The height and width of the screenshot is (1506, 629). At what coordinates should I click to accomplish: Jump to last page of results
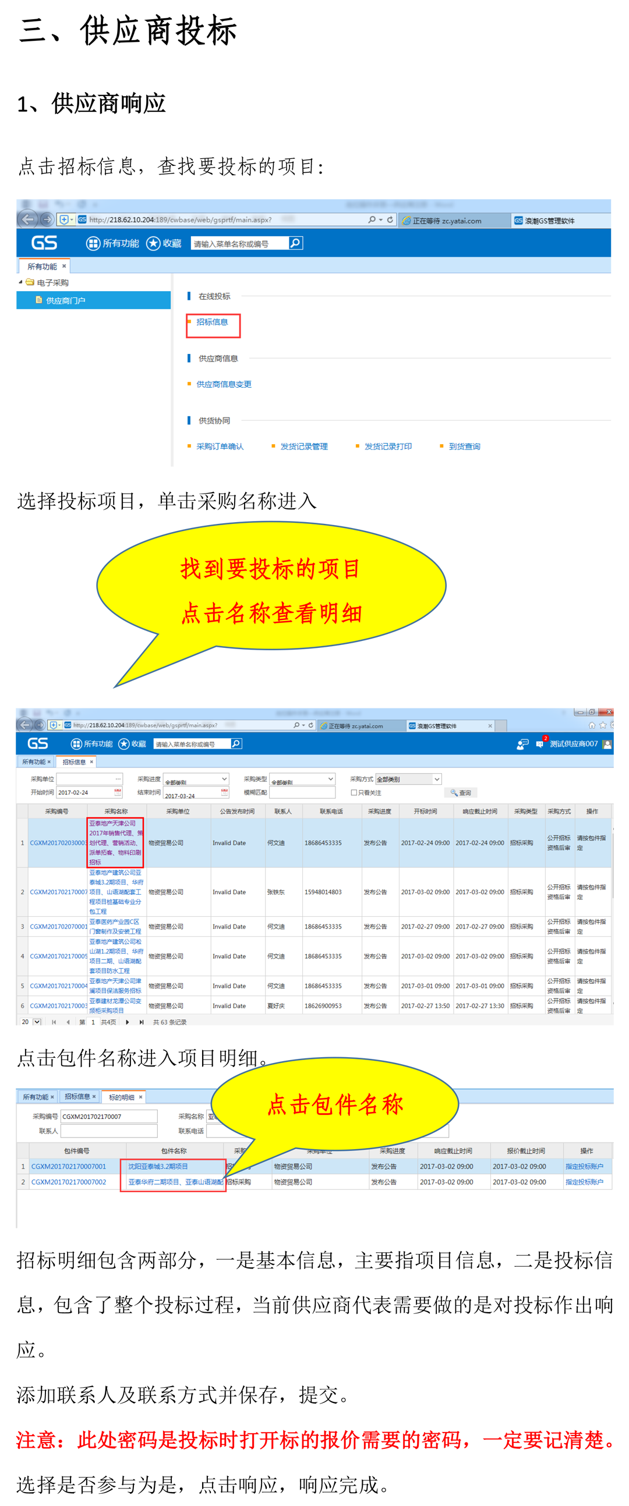141,1022
